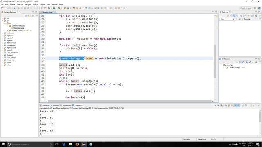This screenshot has width=262, height=147.
Task: Click the All filter in Task List
Action: click(x=239, y=19)
